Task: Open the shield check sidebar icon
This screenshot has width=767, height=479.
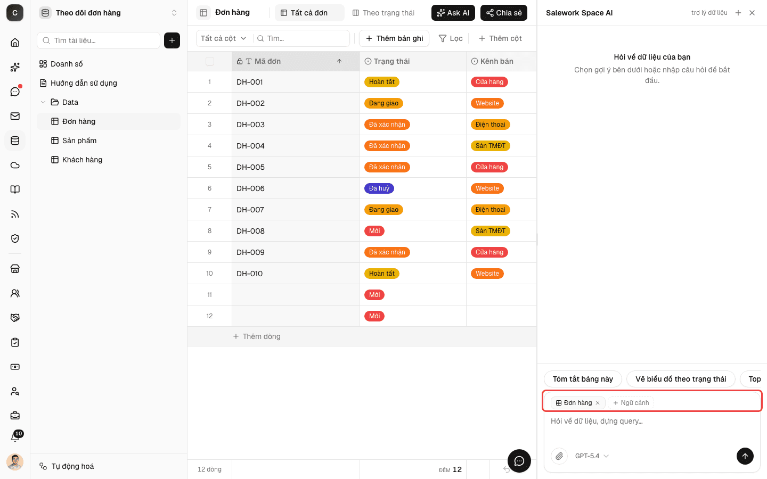Action: [x=15, y=238]
